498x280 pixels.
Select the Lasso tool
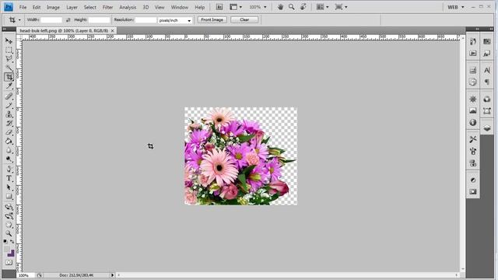point(9,59)
